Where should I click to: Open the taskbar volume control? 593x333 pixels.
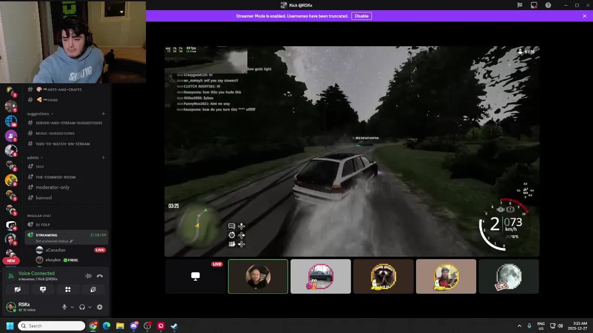[x=561, y=326]
